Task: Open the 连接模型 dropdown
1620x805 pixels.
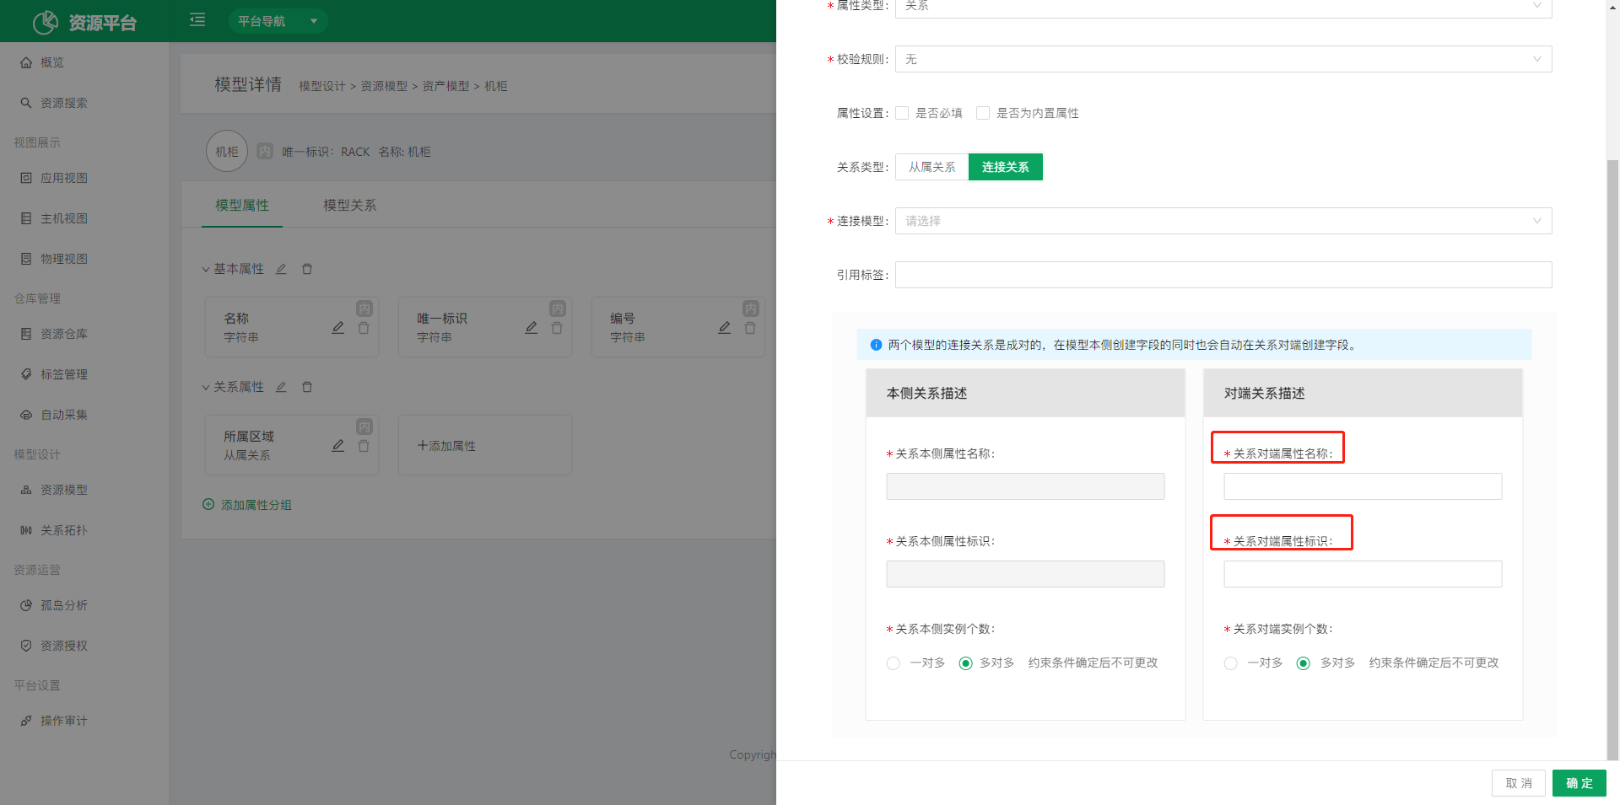Action: click(1223, 221)
